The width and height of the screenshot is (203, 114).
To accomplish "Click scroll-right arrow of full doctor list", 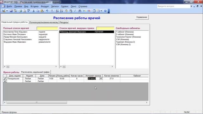I will [x=56, y=66].
